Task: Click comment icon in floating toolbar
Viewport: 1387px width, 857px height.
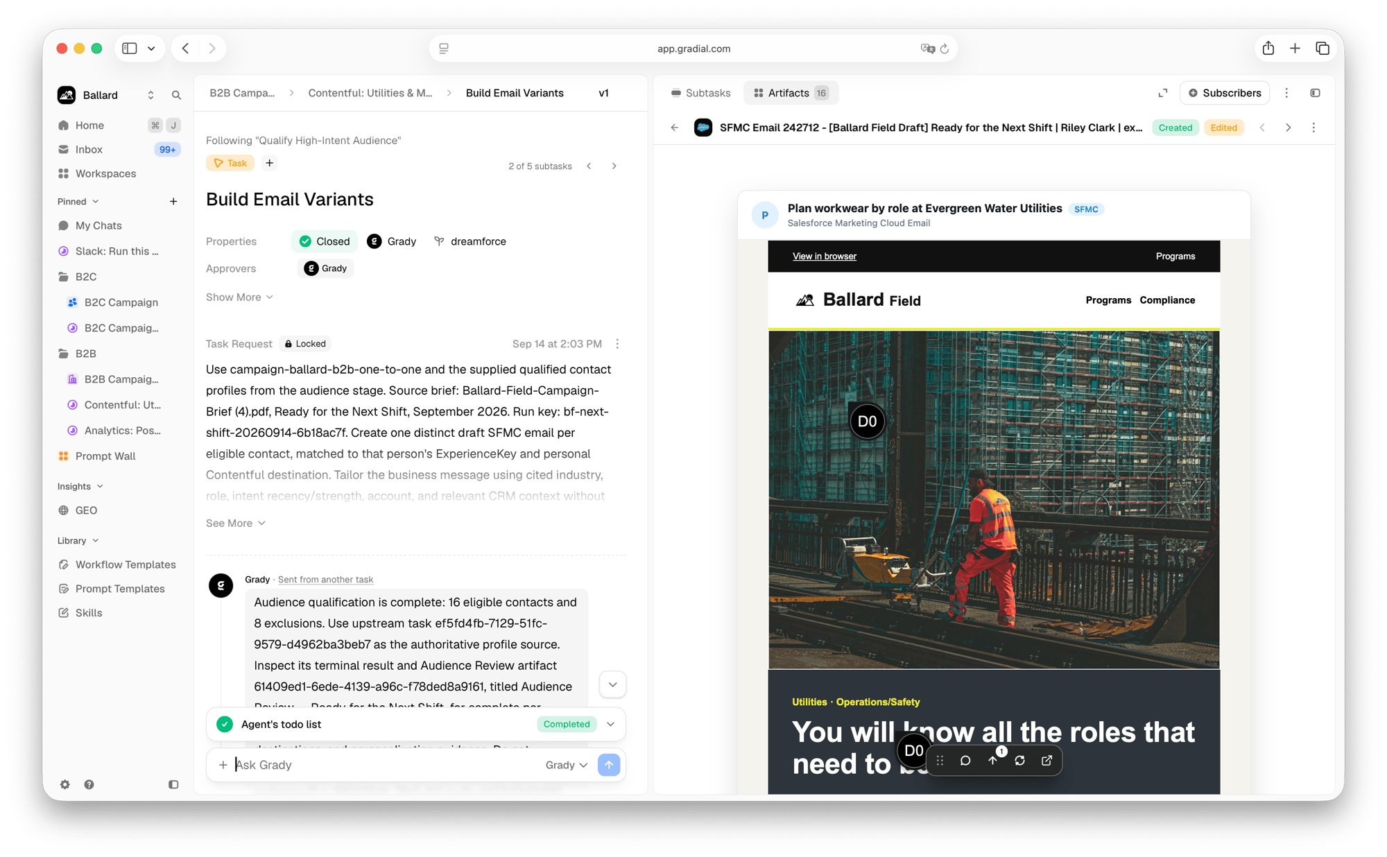Action: pyautogui.click(x=965, y=761)
